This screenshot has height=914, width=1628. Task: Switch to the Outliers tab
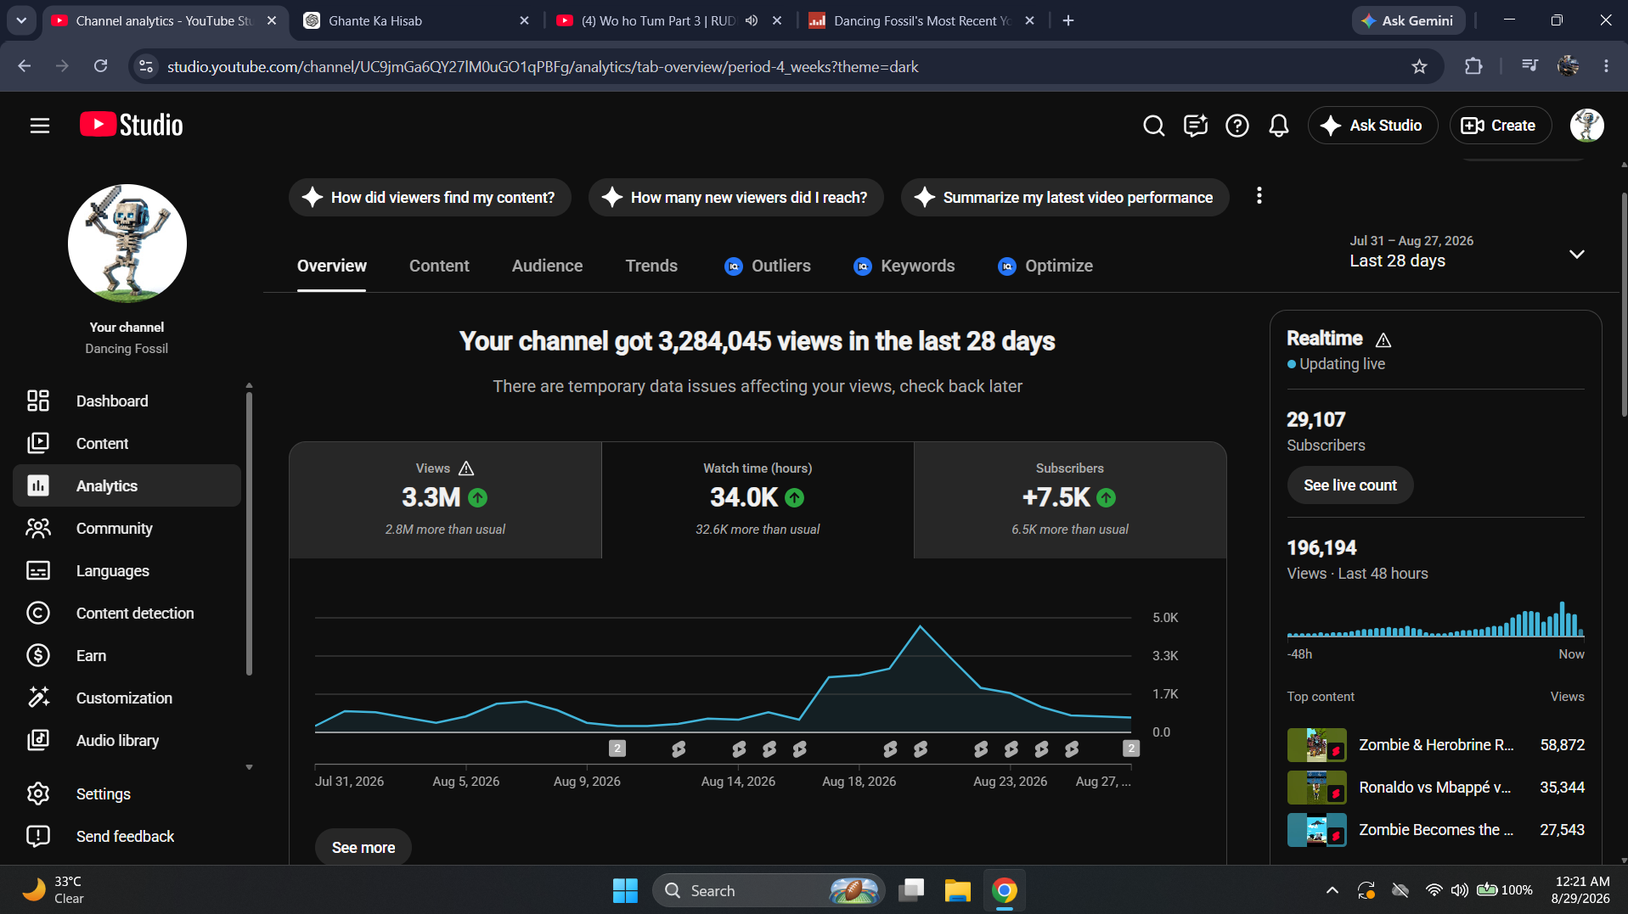click(x=768, y=266)
